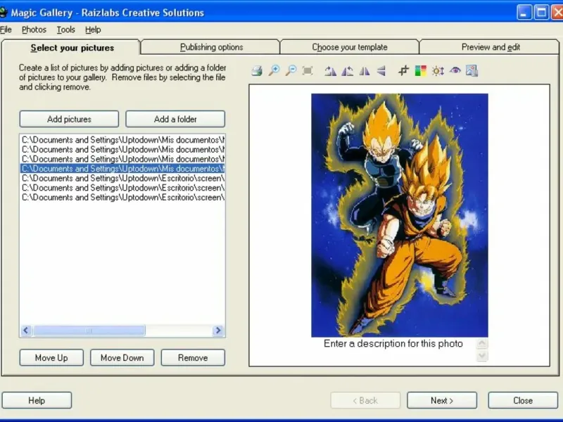Open the Tools menu

(65, 30)
